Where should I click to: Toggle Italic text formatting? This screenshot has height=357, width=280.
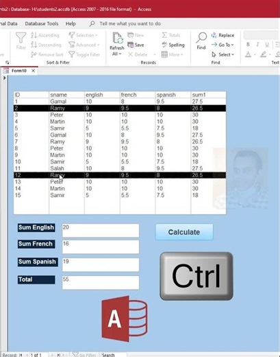257,45
